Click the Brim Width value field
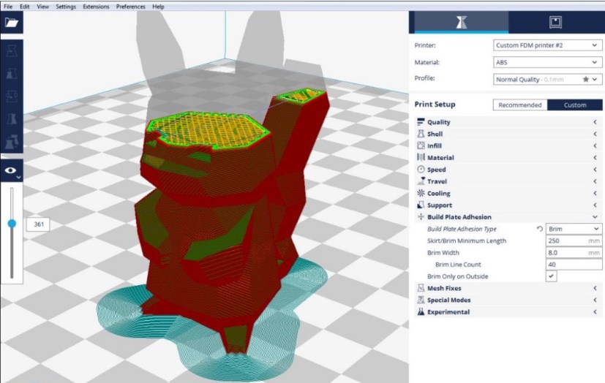The image size is (605, 383). (574, 253)
